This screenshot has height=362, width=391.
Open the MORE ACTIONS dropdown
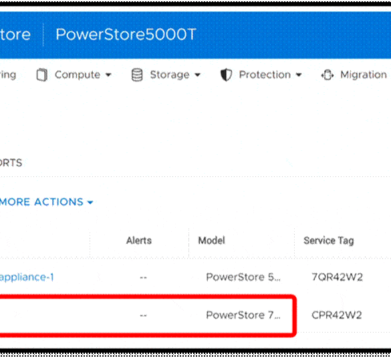[46, 202]
